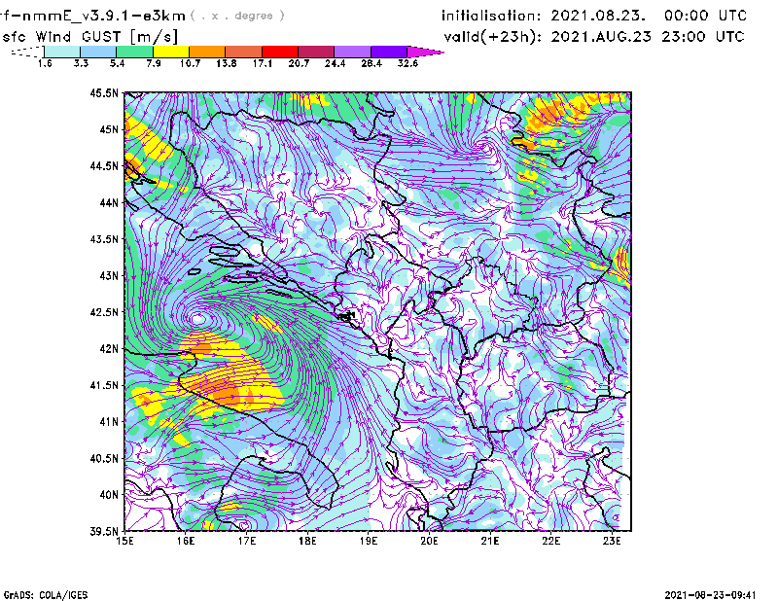The height and width of the screenshot is (601, 778).
Task: Click the magenta arrow above 32.6 in legend
Action: point(425,52)
